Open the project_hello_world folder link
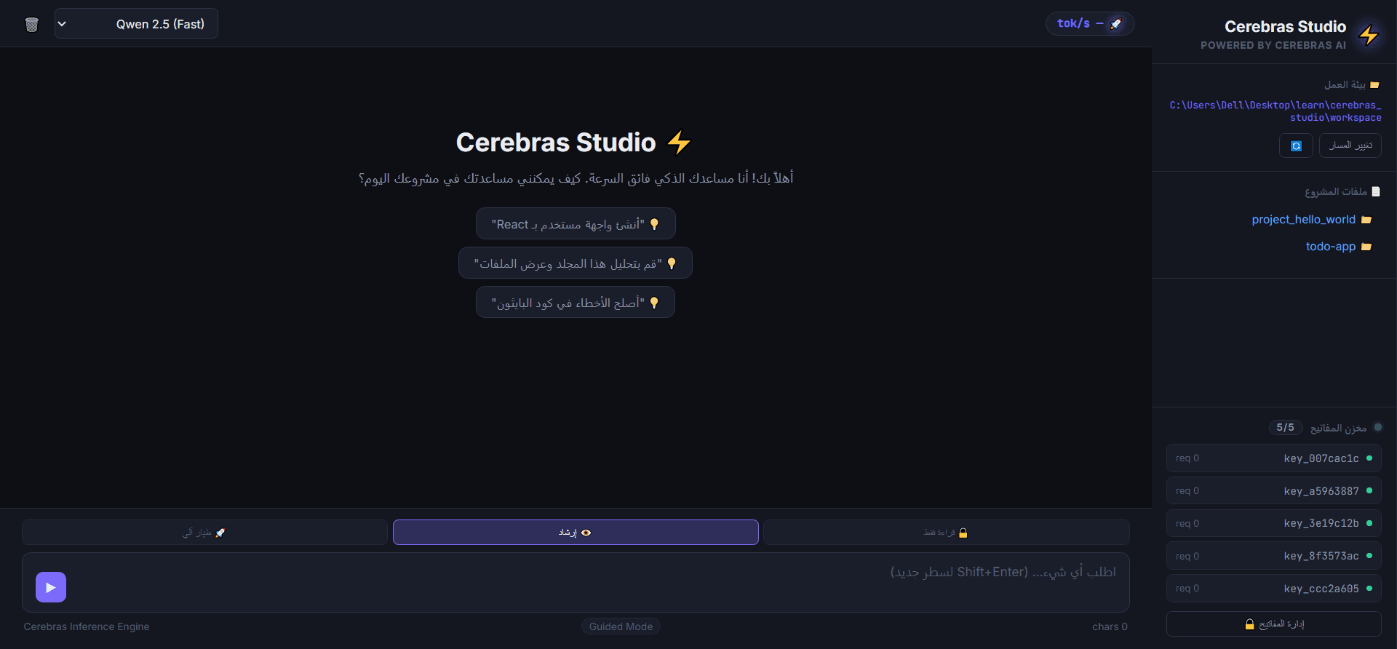The height and width of the screenshot is (649, 1397). click(1303, 219)
